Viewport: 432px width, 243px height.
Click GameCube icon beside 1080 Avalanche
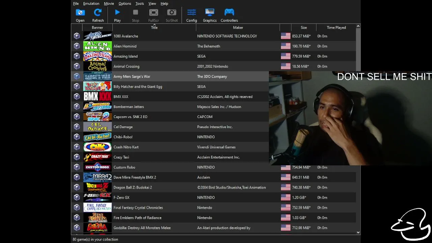click(x=77, y=36)
